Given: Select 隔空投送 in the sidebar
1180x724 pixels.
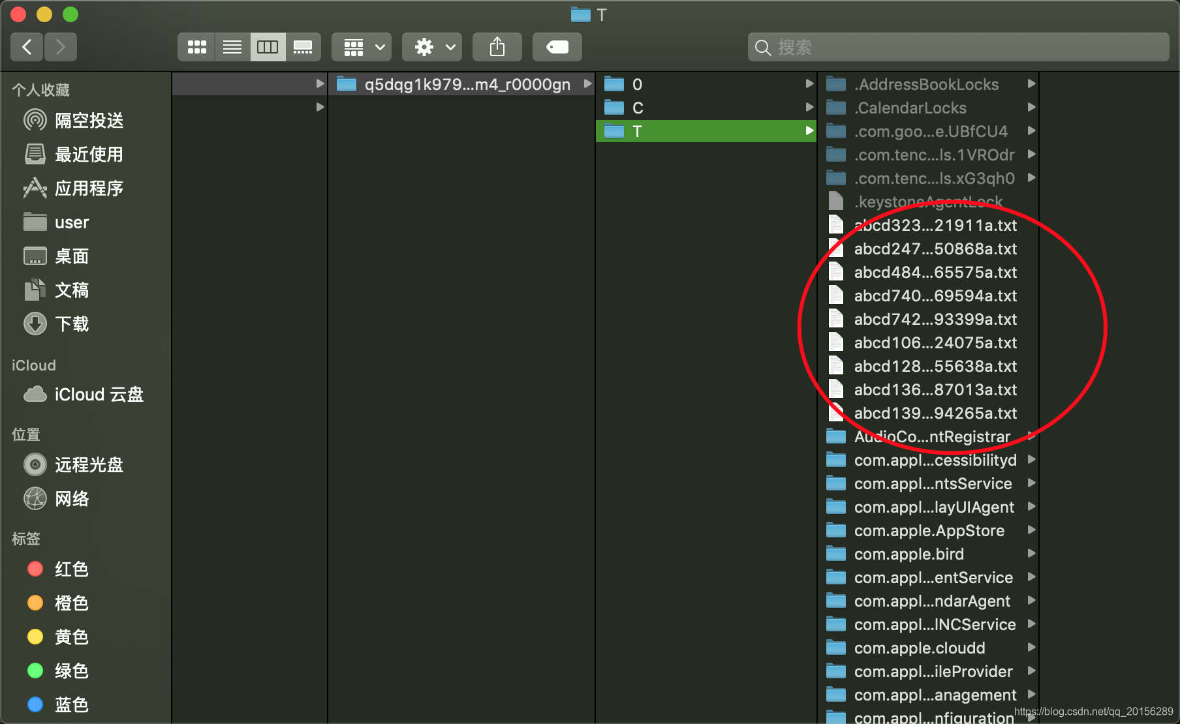Looking at the screenshot, I should 89,120.
